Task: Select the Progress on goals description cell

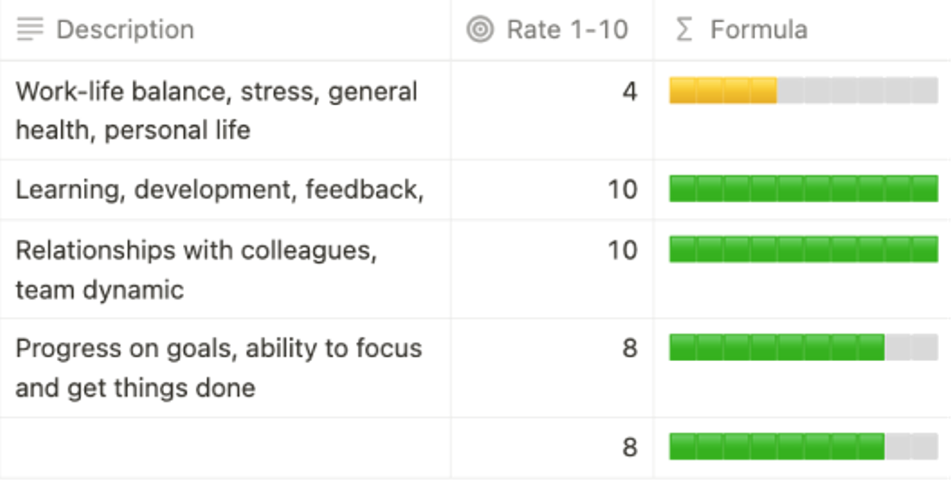Action: tap(219, 368)
